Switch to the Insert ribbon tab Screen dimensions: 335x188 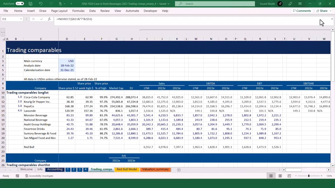(31, 11)
